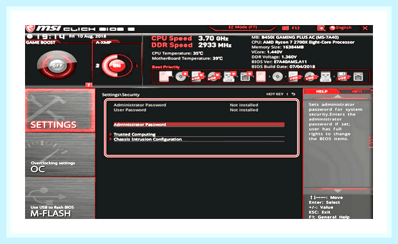Click the F12 screenshot camera icon

point(285,28)
